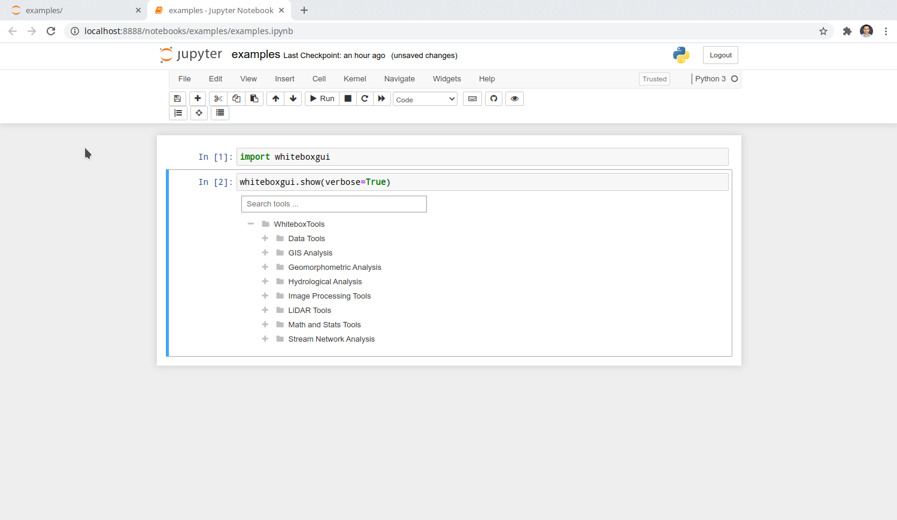
Task: Move selected cell down
Action: click(x=293, y=99)
